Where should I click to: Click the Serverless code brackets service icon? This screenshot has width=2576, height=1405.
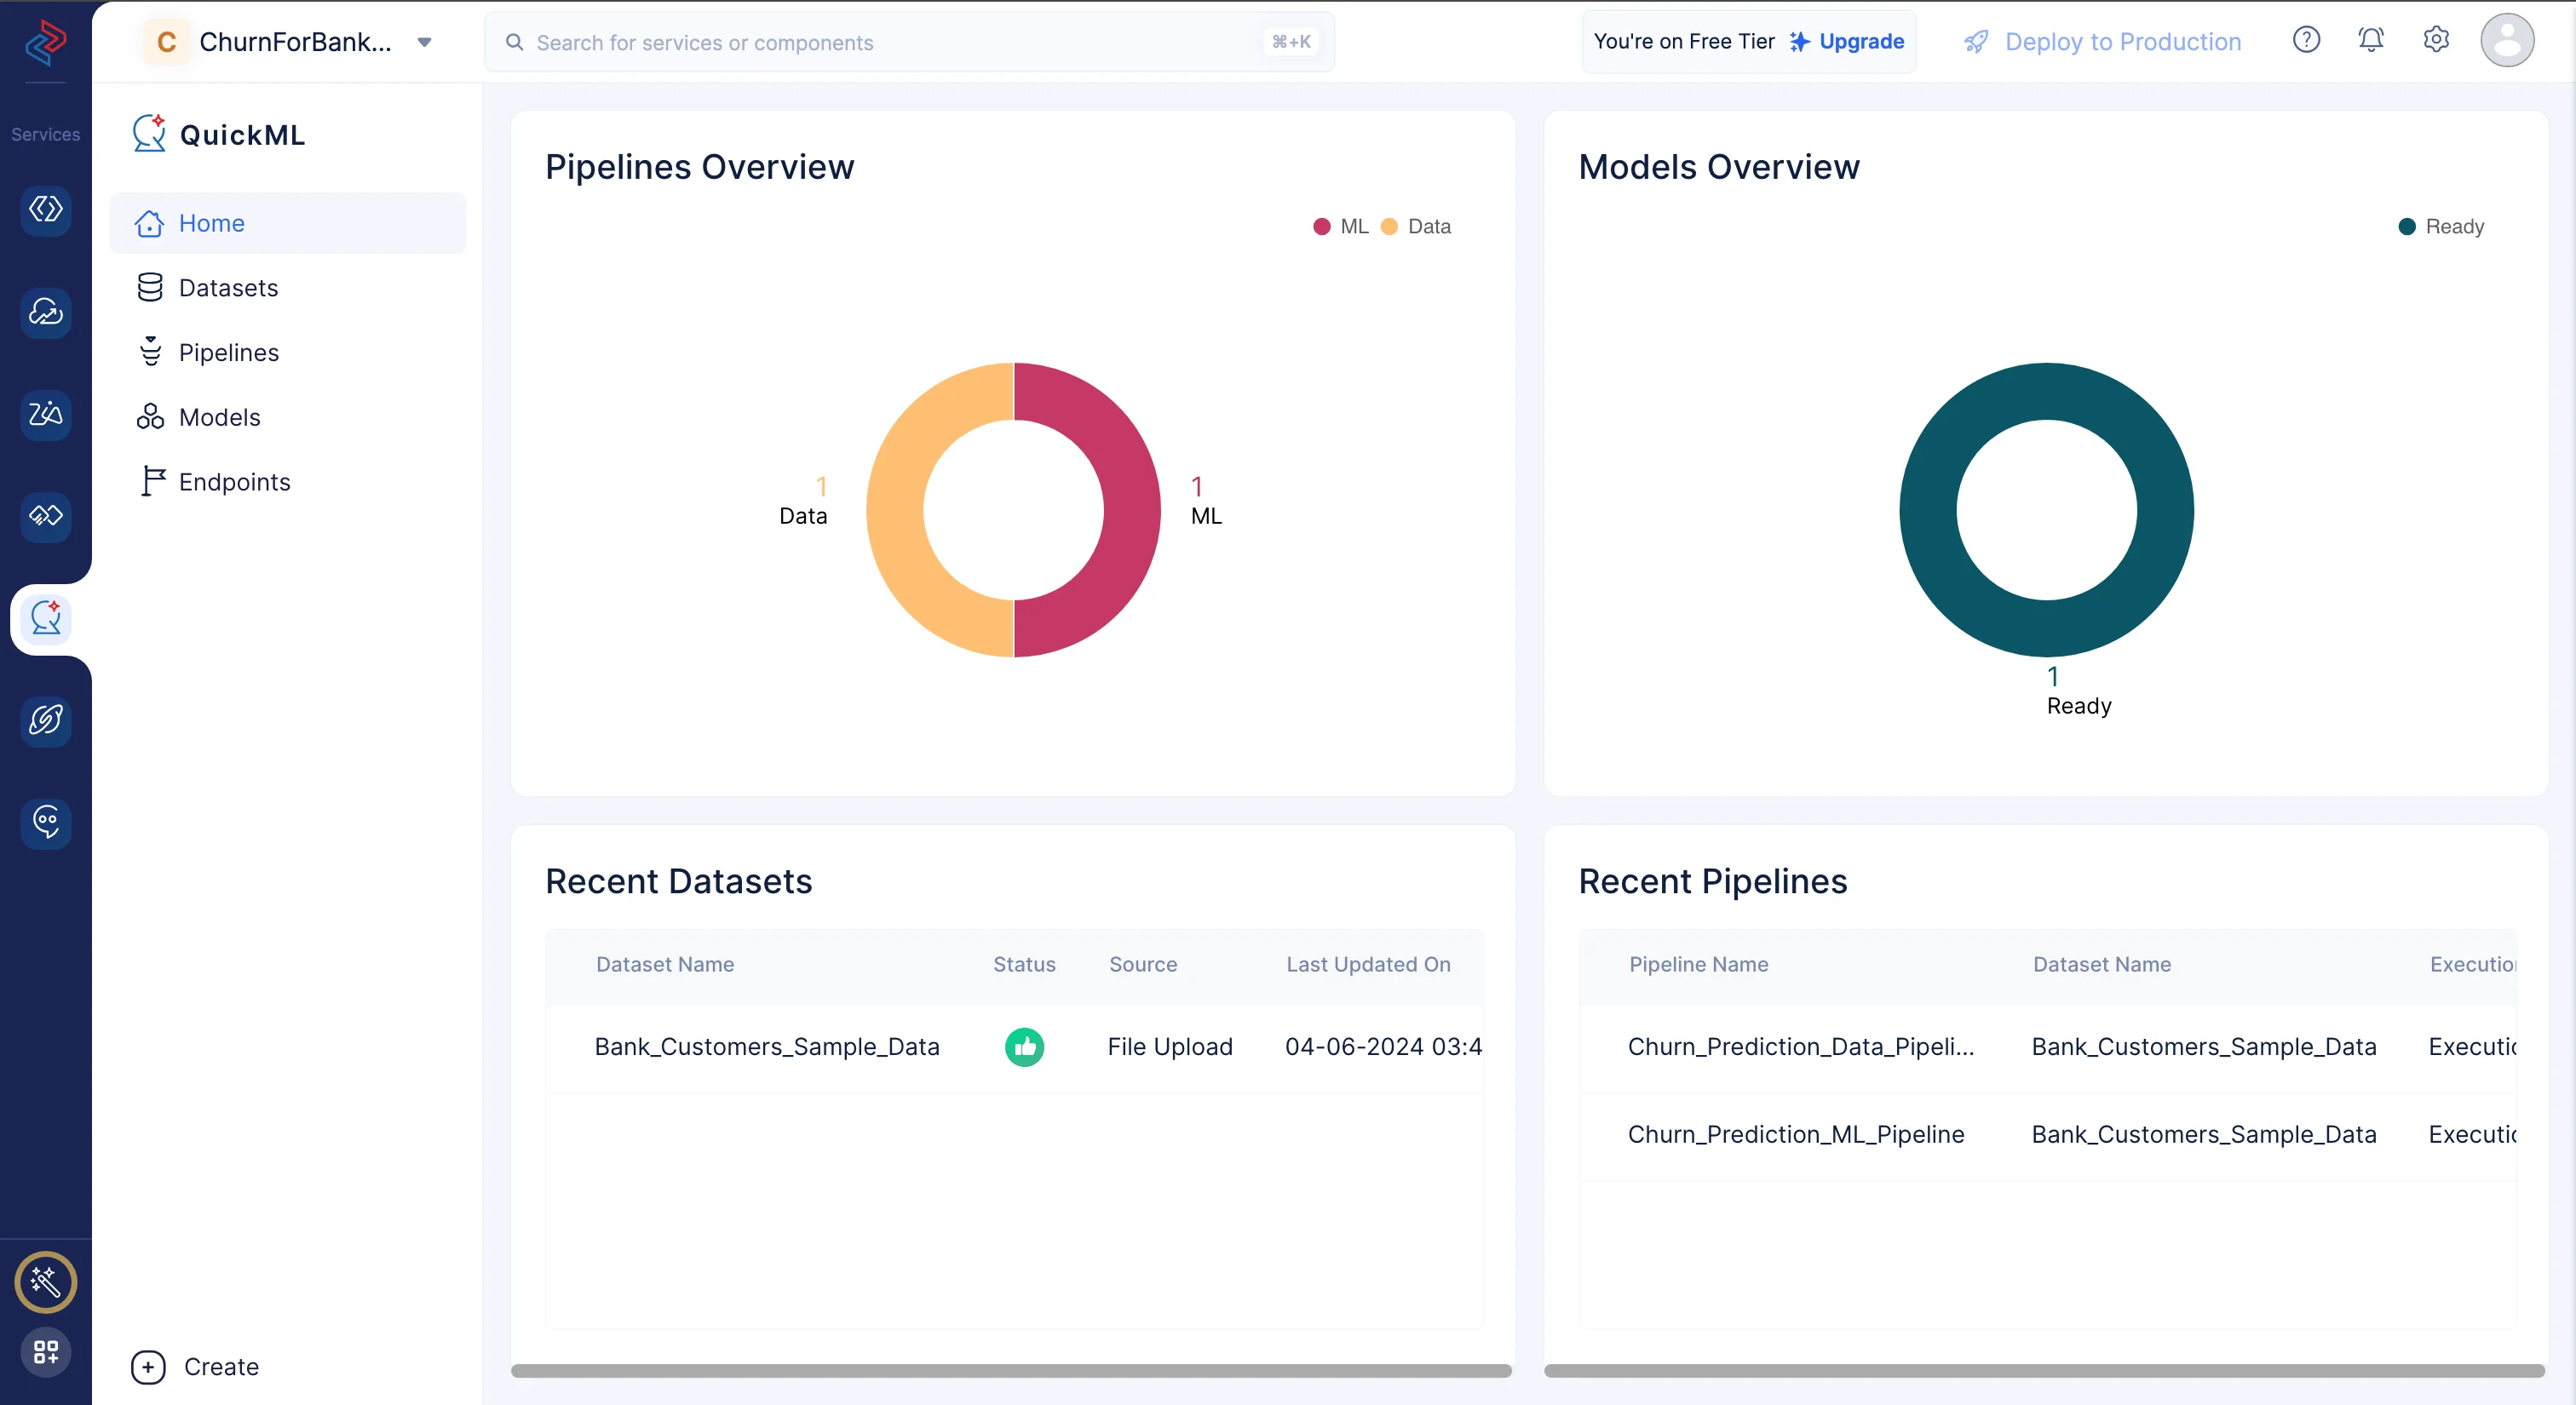[46, 209]
